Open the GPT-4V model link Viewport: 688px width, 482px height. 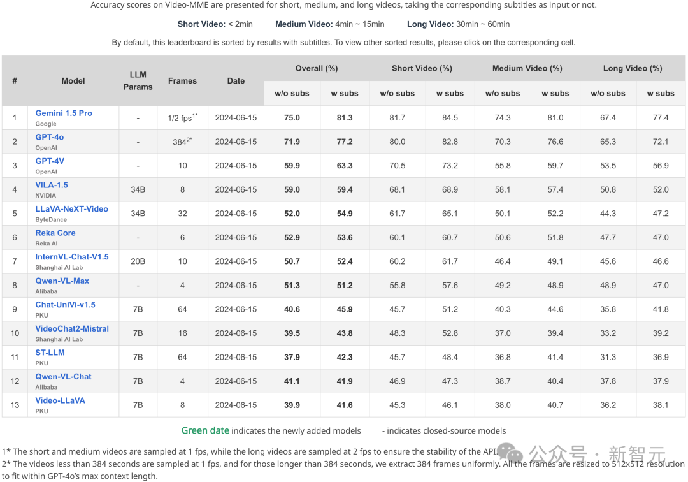pyautogui.click(x=50, y=161)
